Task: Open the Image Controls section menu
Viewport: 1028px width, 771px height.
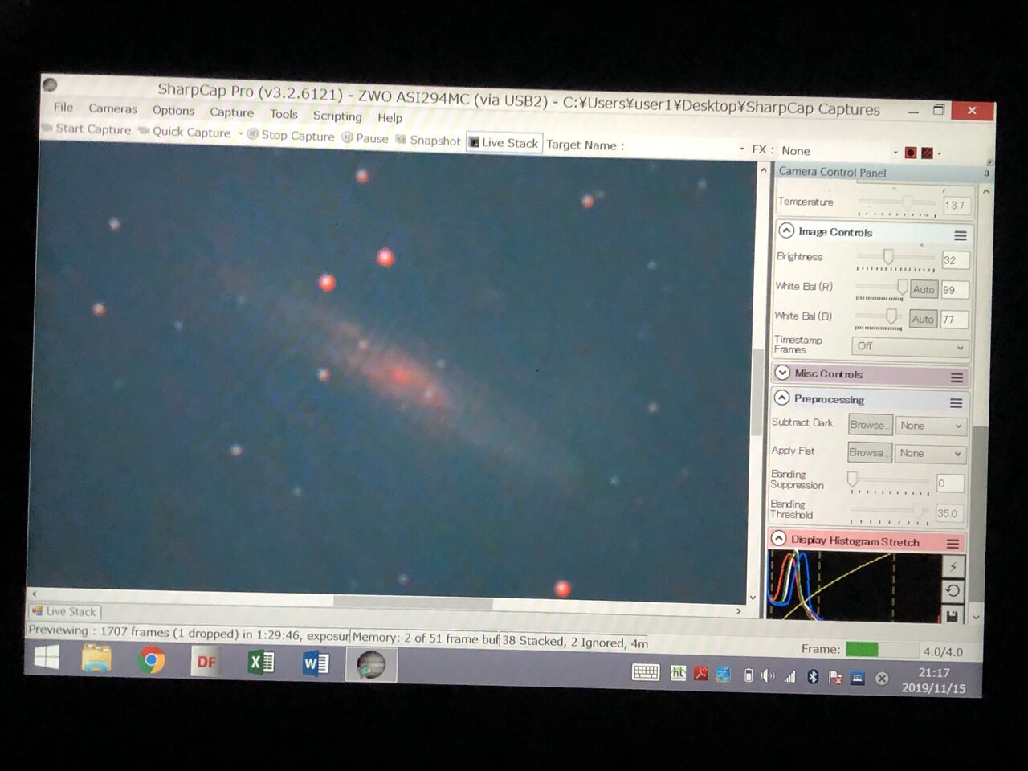Action: pyautogui.click(x=960, y=235)
